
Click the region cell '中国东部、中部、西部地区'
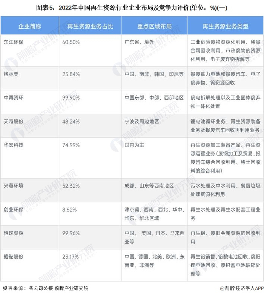154,97
